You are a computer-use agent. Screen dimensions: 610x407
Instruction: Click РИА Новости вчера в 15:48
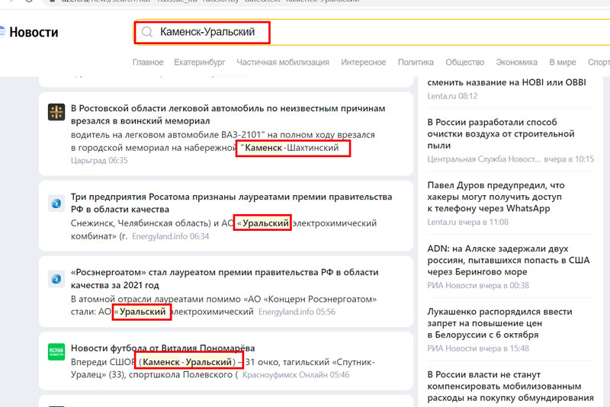click(x=478, y=348)
